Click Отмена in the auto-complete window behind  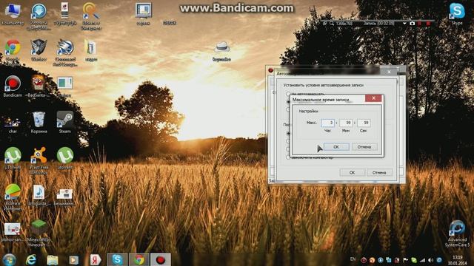click(379, 172)
